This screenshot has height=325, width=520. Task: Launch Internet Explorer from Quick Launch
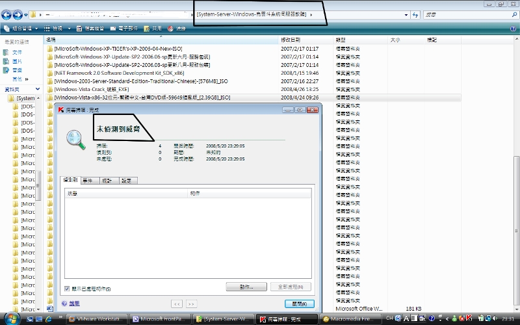tap(48, 319)
